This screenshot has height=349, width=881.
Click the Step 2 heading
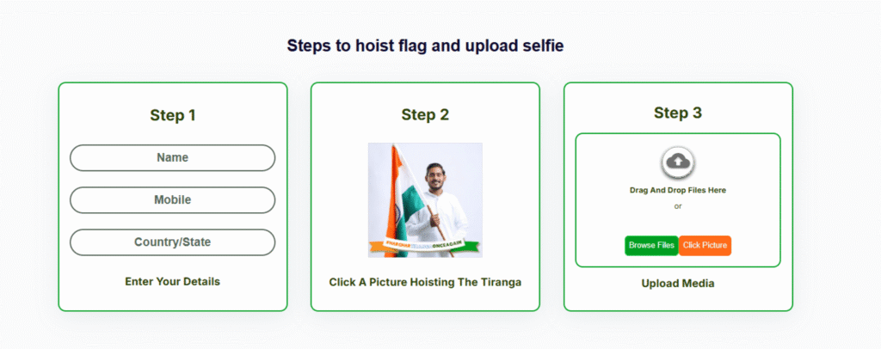(425, 114)
